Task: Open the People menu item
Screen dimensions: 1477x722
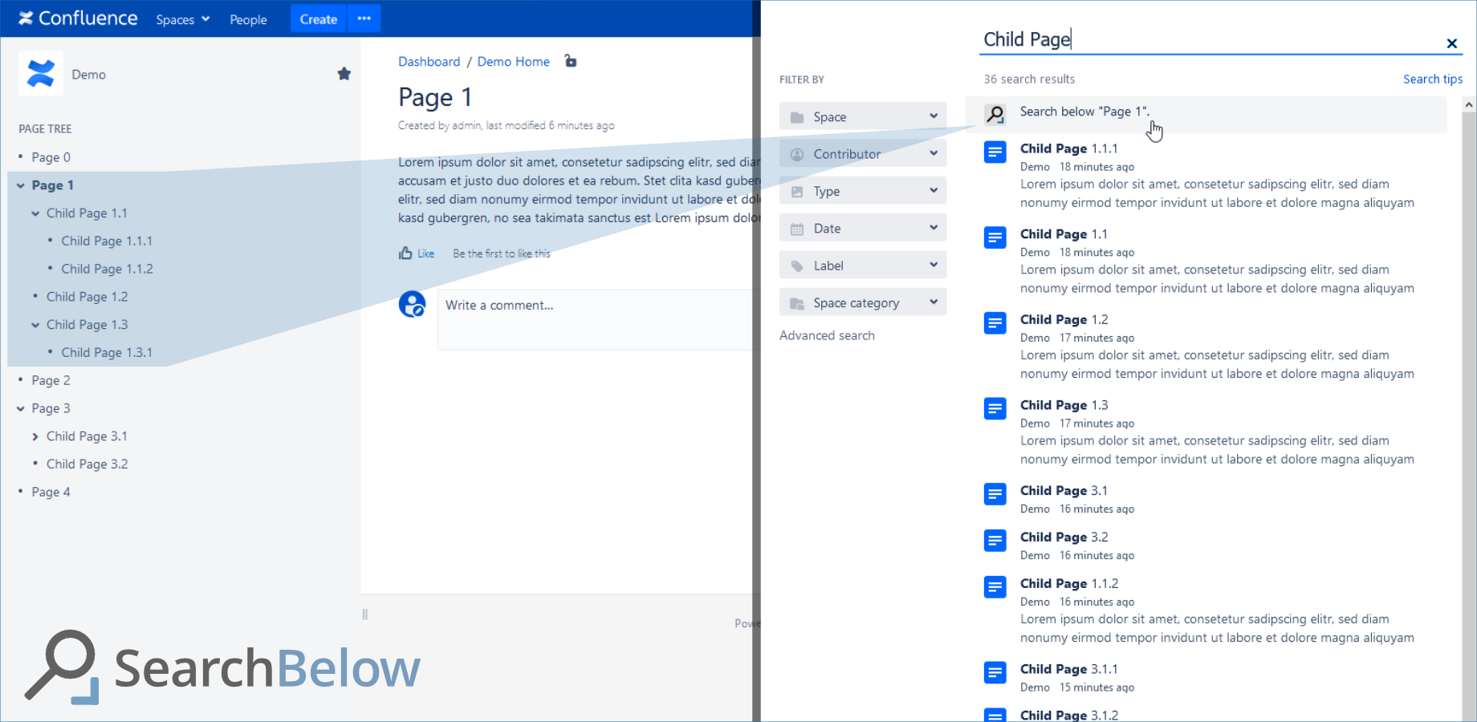Action: (248, 19)
